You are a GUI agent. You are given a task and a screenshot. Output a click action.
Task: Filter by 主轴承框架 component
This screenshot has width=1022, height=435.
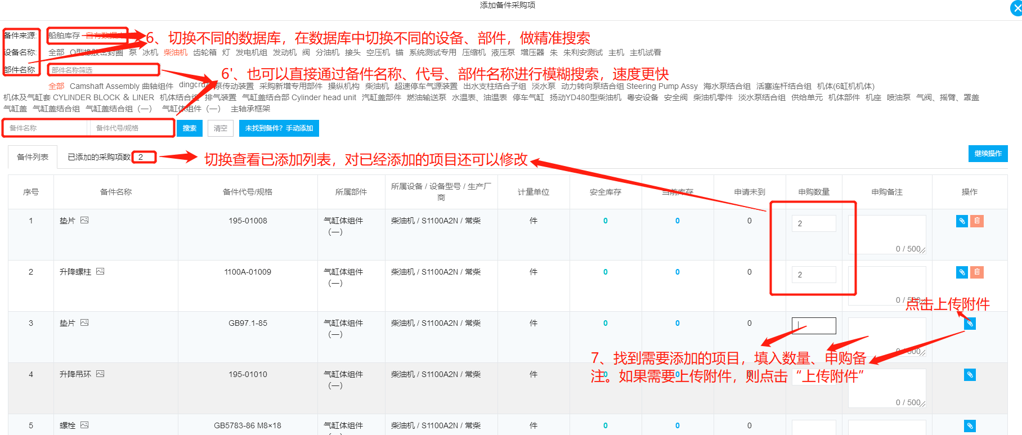coord(250,109)
